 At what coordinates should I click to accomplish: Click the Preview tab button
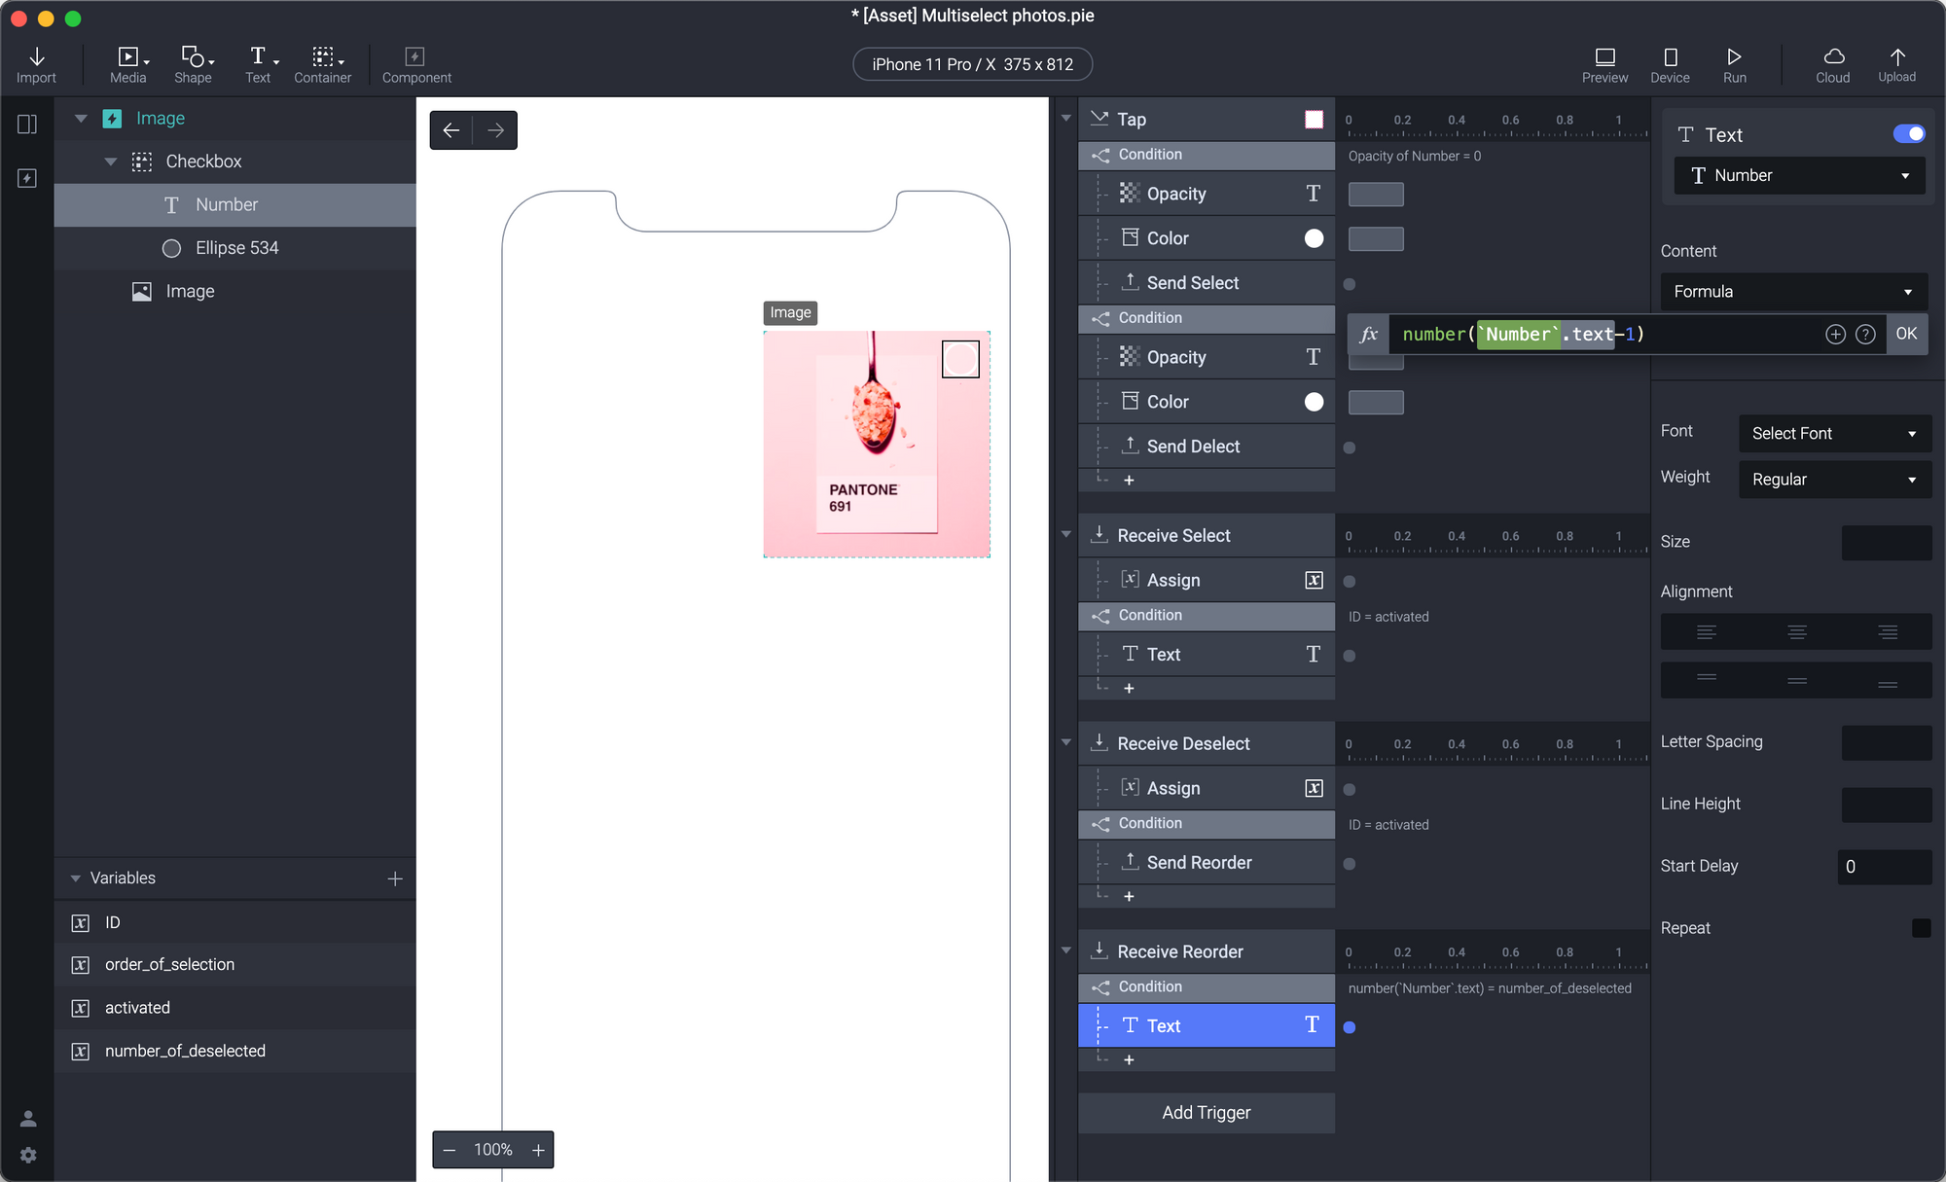(x=1604, y=62)
